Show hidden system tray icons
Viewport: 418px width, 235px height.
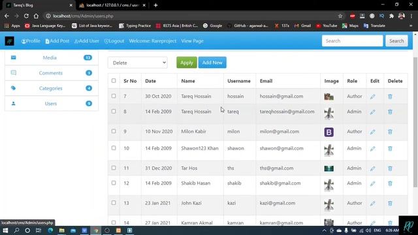[x=324, y=230]
